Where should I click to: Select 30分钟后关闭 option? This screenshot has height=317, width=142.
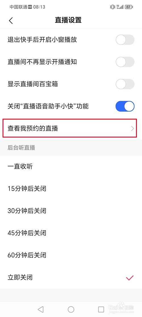(71, 211)
